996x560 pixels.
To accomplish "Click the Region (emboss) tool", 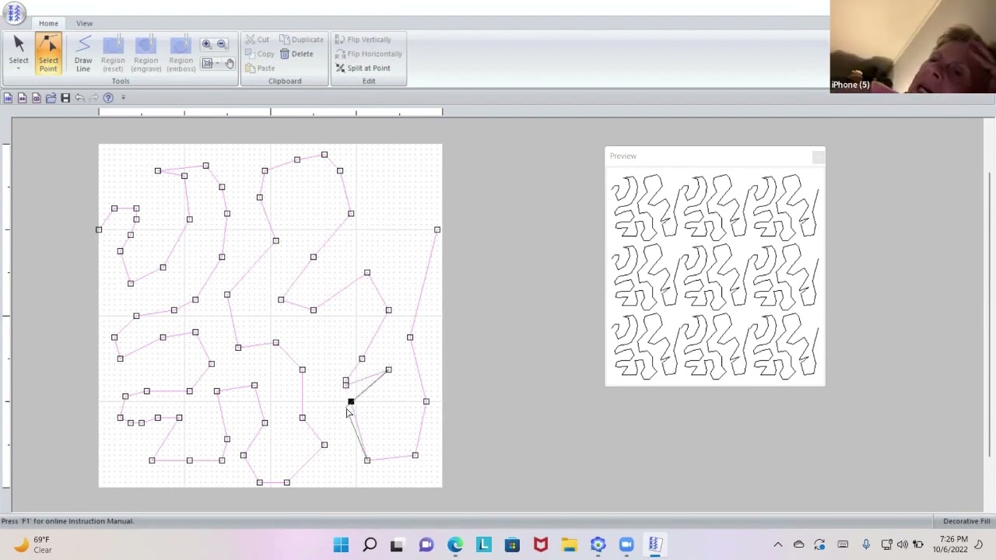I will point(181,54).
